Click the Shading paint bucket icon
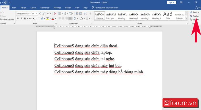 click(82, 19)
